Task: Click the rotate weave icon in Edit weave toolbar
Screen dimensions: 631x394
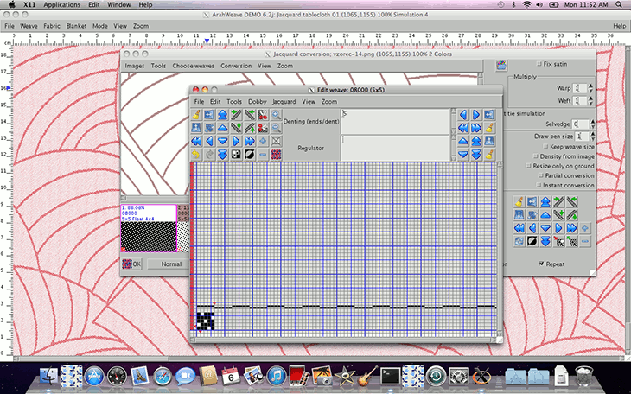Action: (x=209, y=128)
